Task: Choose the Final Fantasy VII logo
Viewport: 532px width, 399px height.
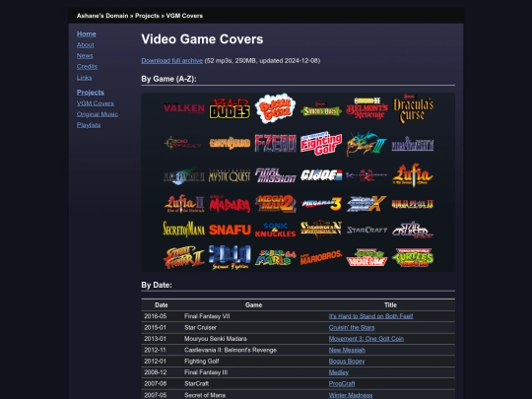Action: click(x=184, y=175)
